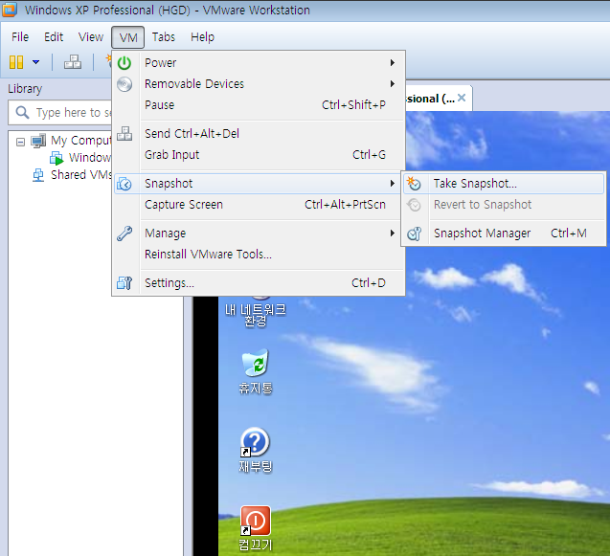
Task: Select Take Snapshot in submenu
Action: tap(504, 184)
